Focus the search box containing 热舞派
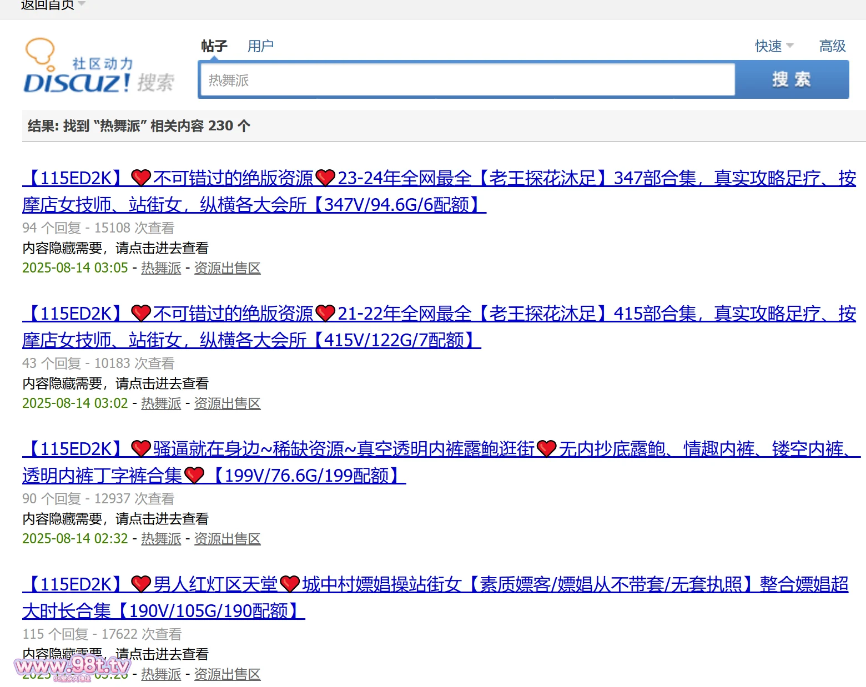The height and width of the screenshot is (687, 866). click(x=466, y=80)
